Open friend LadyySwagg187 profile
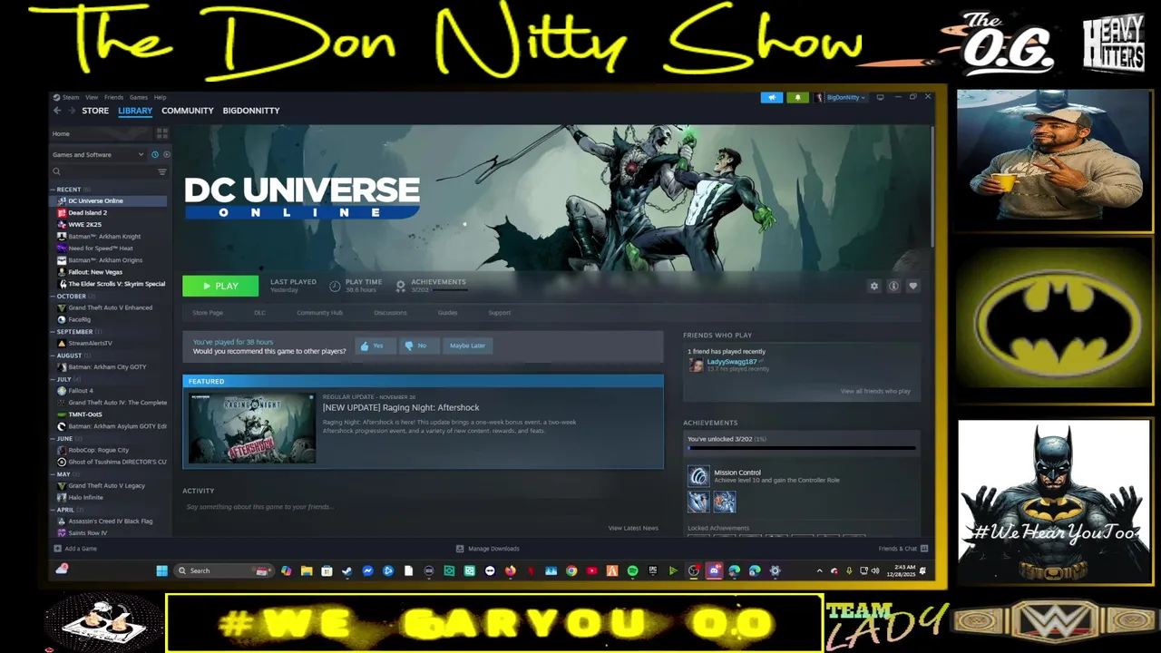Viewport: 1161px width, 653px height. [731, 362]
